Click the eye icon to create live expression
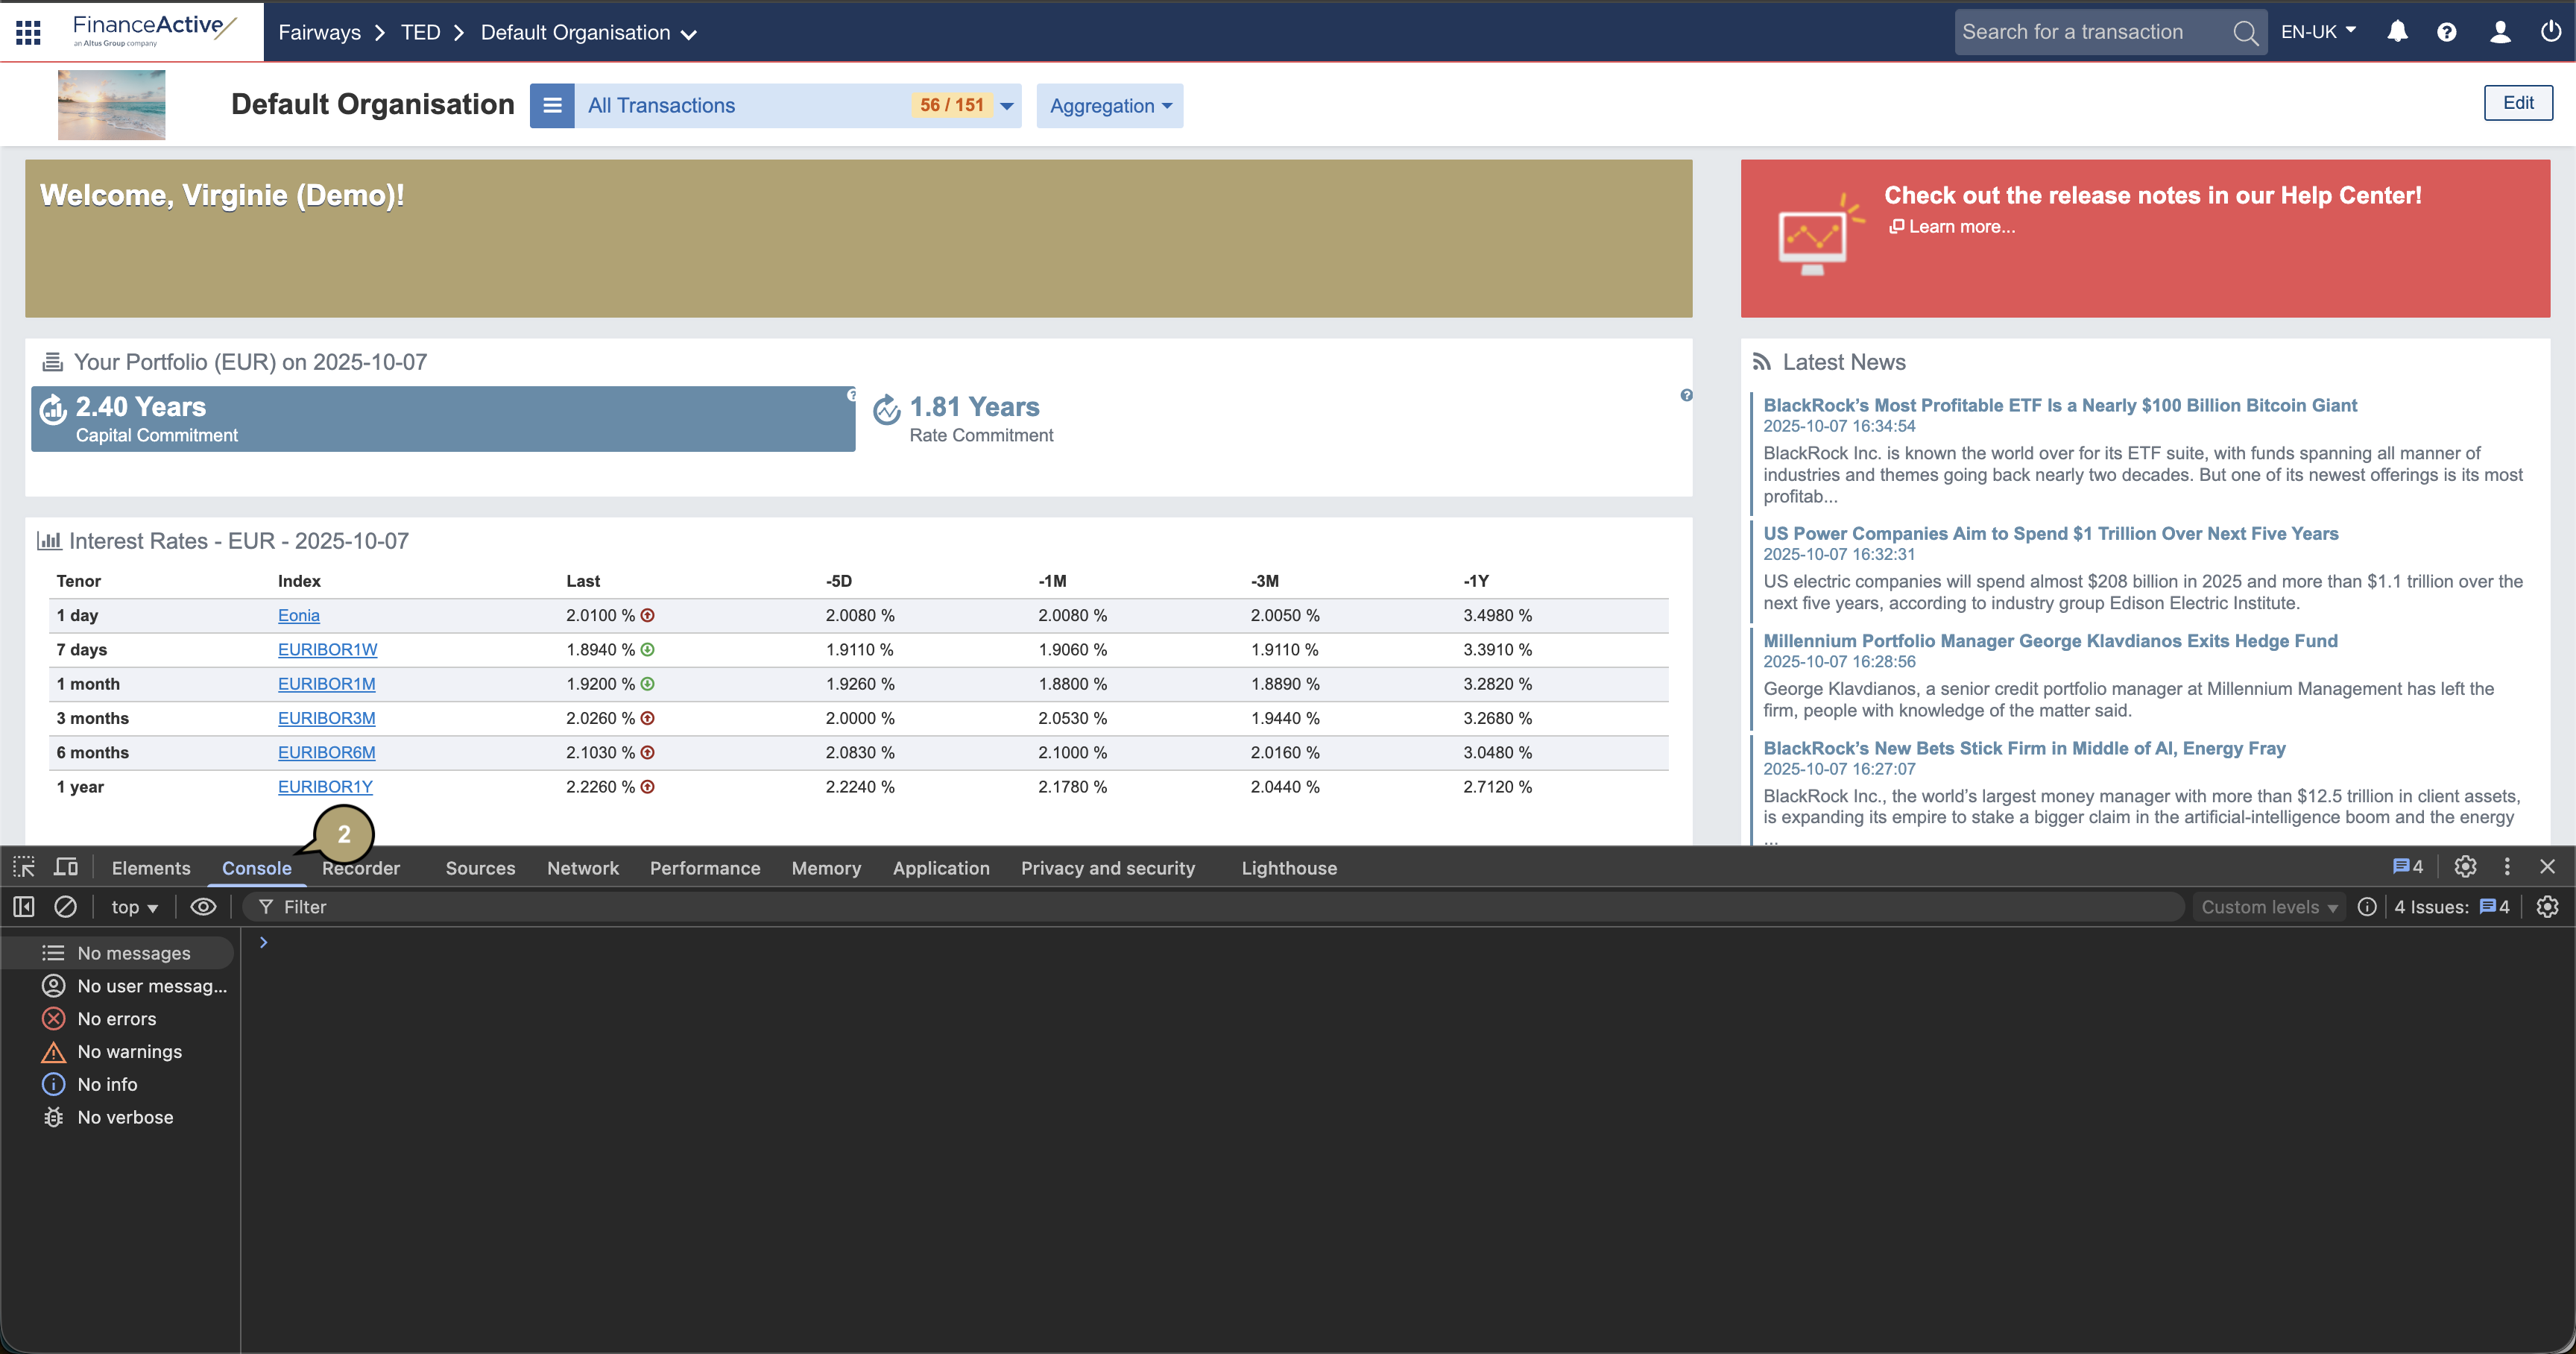 click(x=203, y=906)
